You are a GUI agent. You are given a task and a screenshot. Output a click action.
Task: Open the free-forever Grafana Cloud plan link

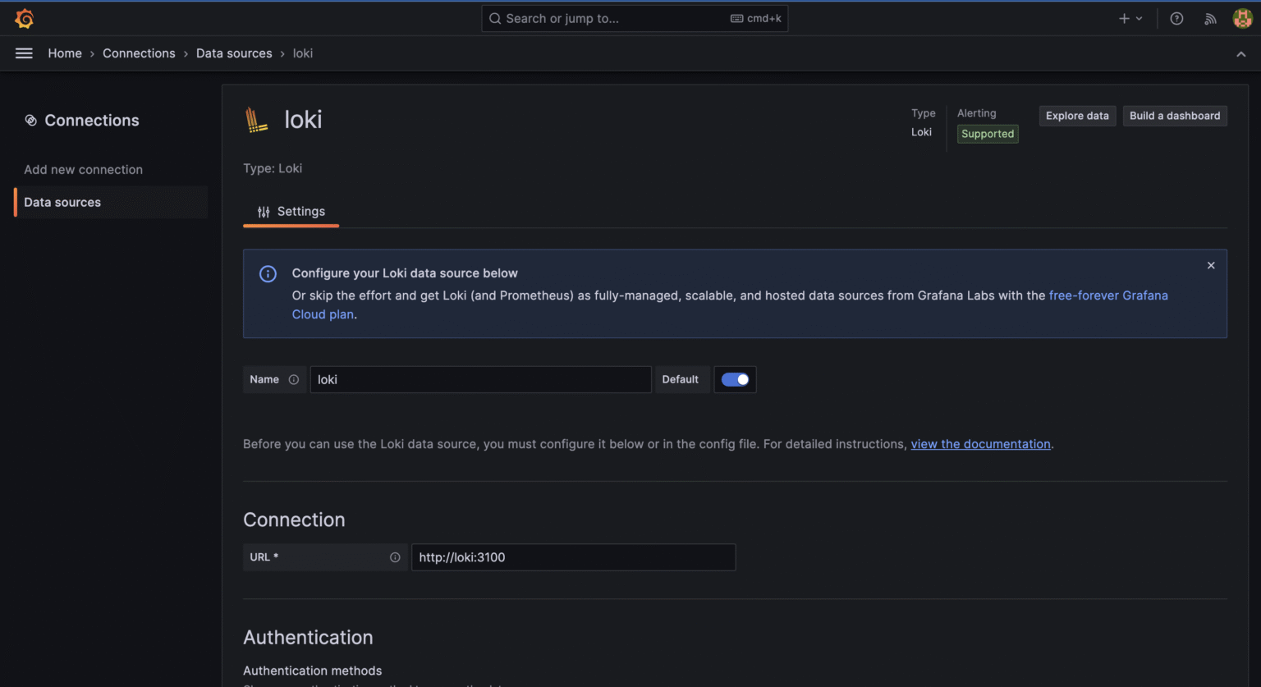pyautogui.click(x=1108, y=295)
